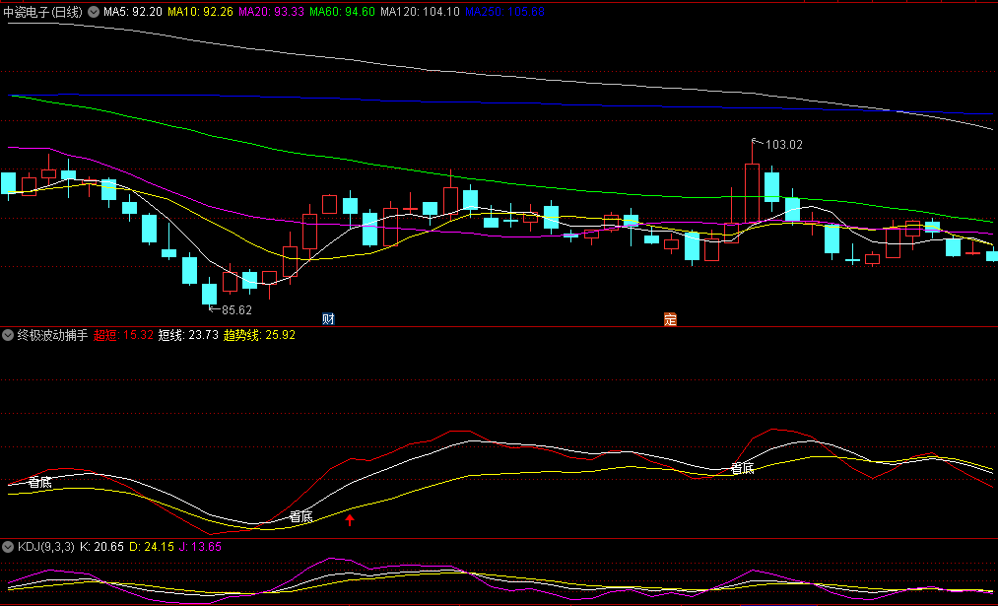The width and height of the screenshot is (998, 606).
Task: Open the KDJ(9,3,3) indicator dropdown arrow
Action: 8,547
